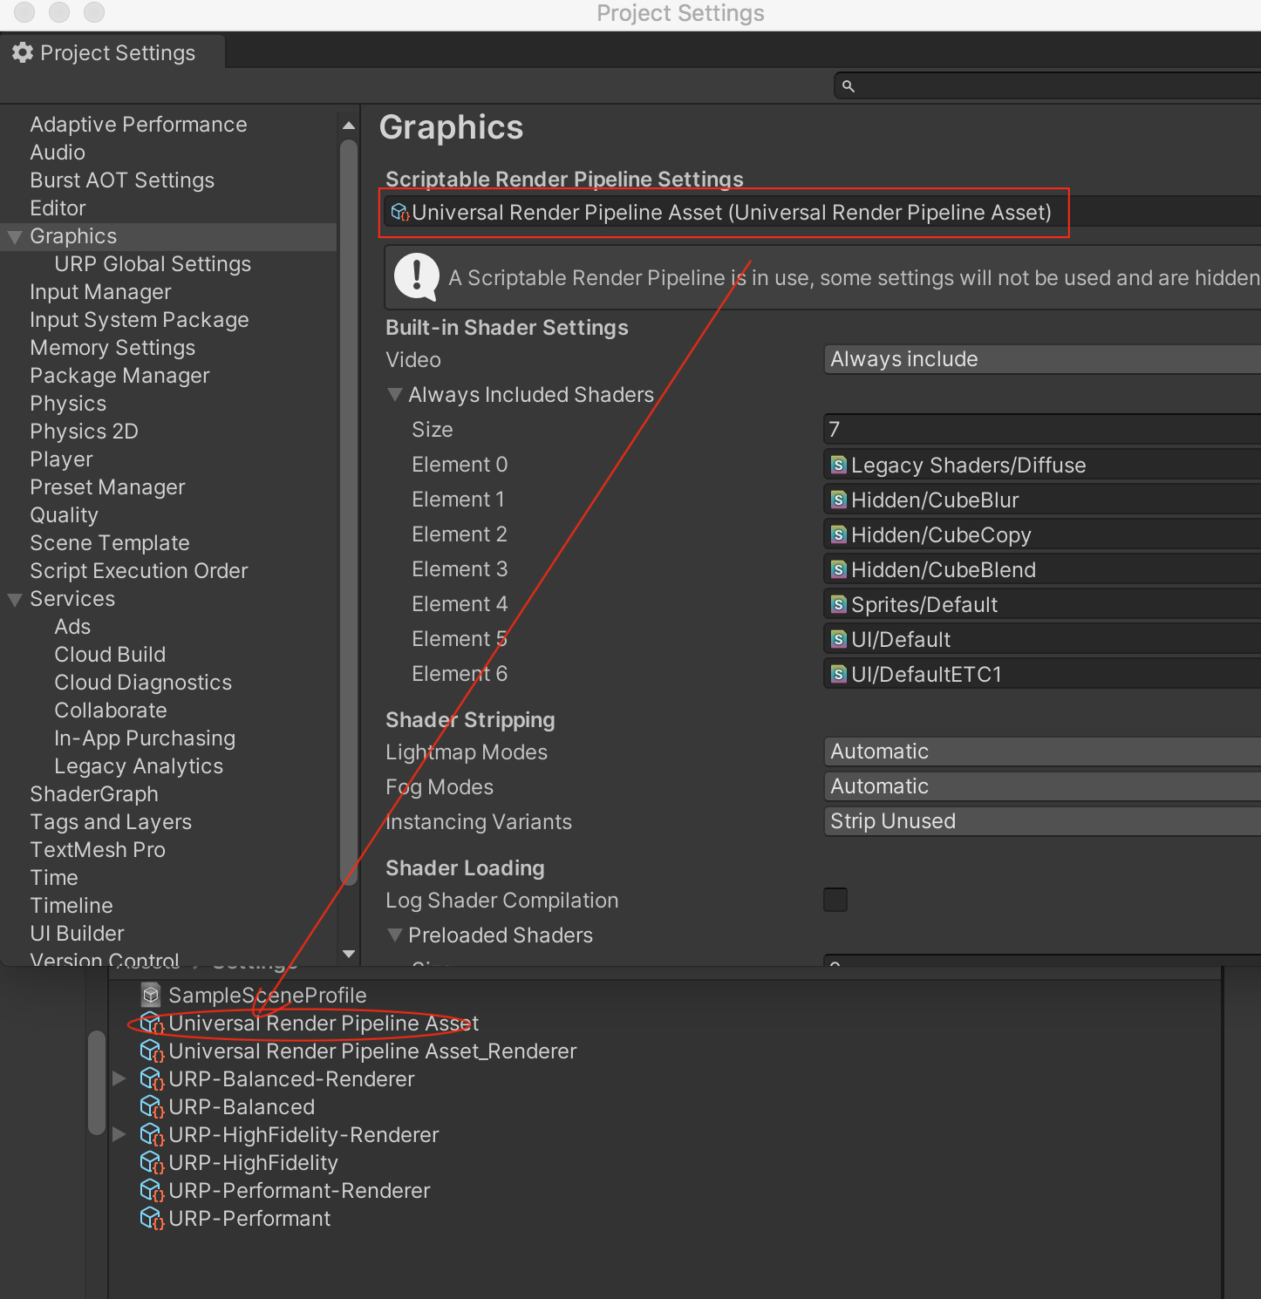Select the Player settings category

[61, 459]
